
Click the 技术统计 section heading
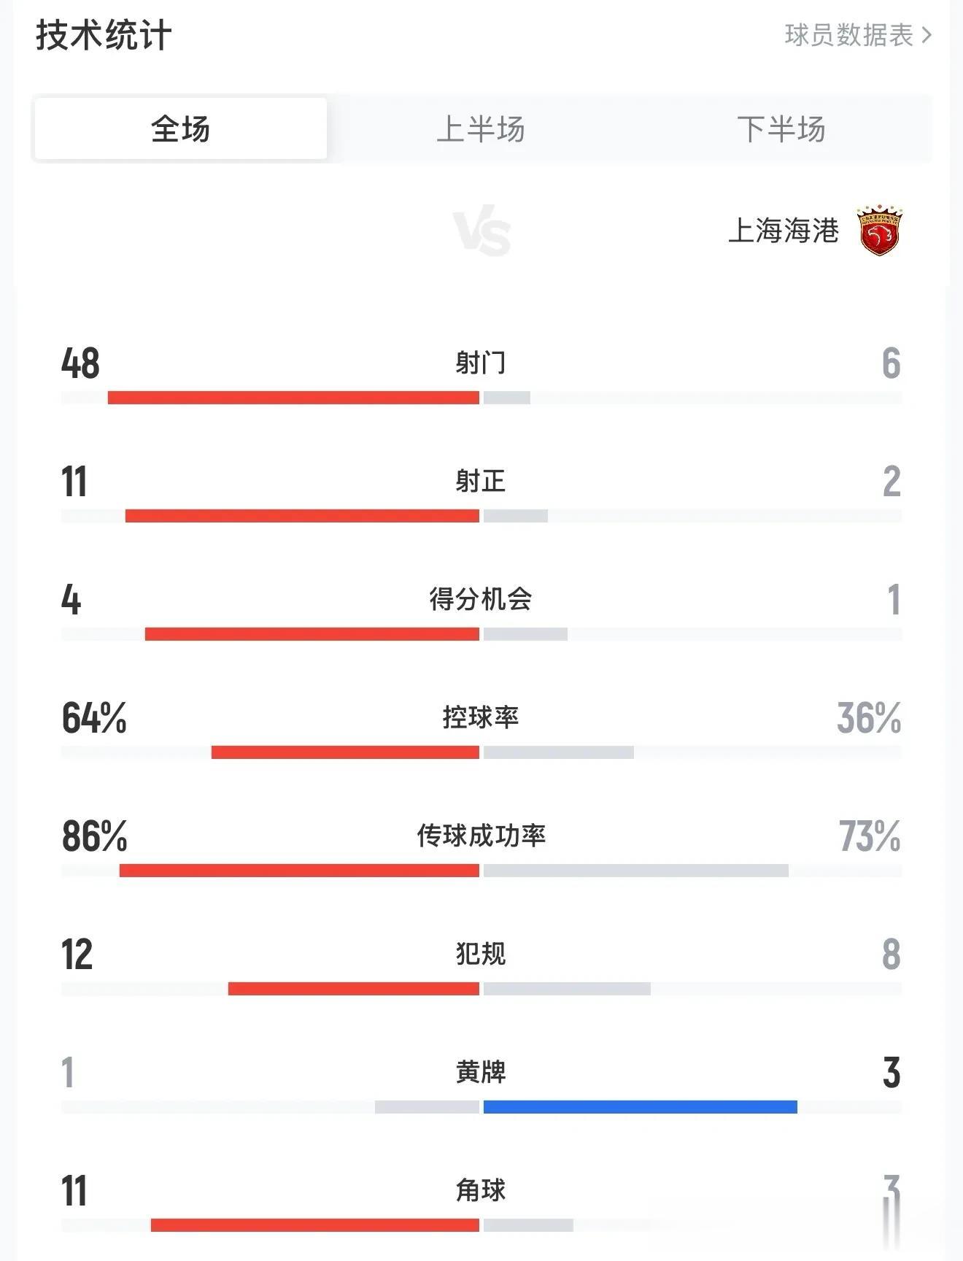104,35
